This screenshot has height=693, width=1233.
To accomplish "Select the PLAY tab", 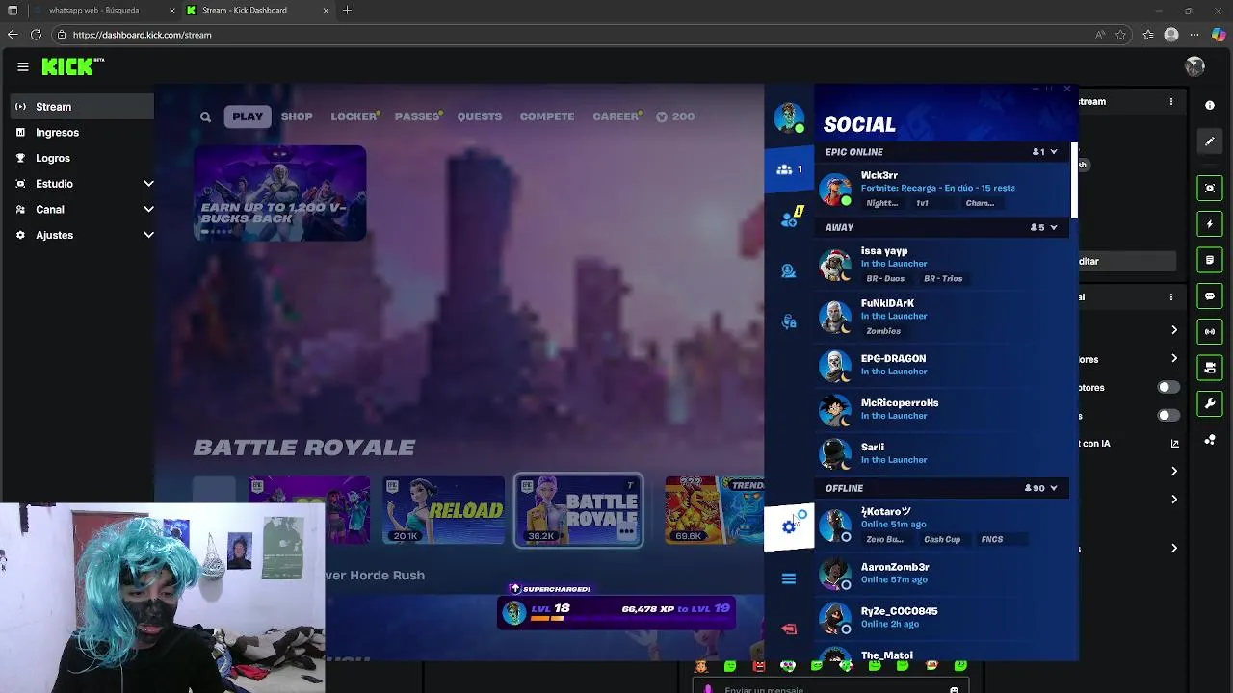I will click(x=248, y=116).
